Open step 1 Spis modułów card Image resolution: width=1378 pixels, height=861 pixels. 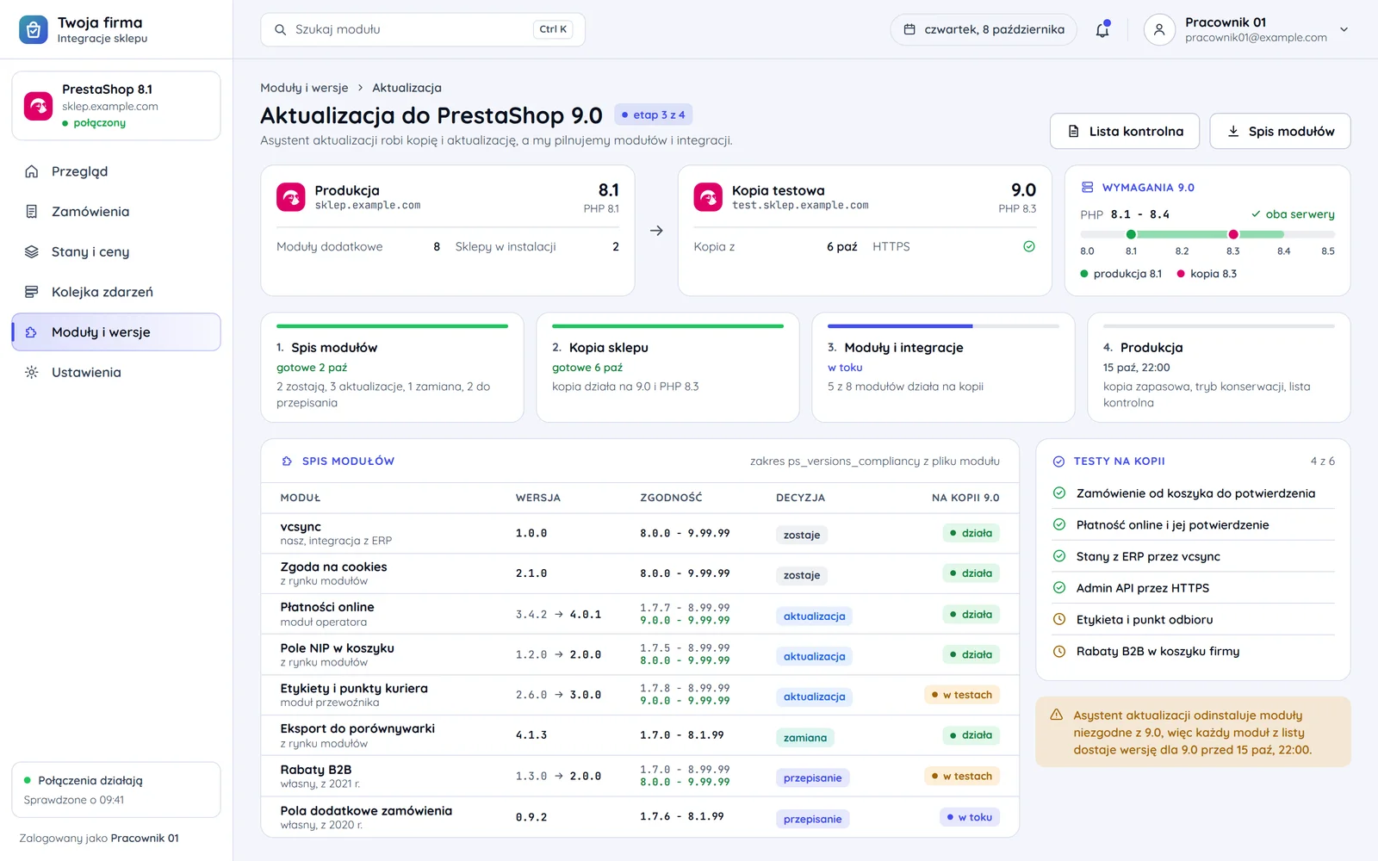pyautogui.click(x=392, y=368)
